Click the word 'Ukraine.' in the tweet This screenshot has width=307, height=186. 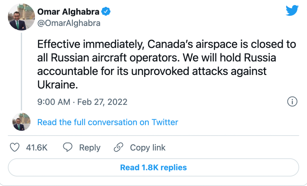(x=57, y=85)
